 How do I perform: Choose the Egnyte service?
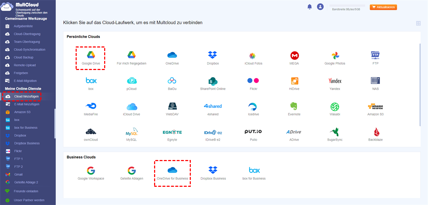172,132
